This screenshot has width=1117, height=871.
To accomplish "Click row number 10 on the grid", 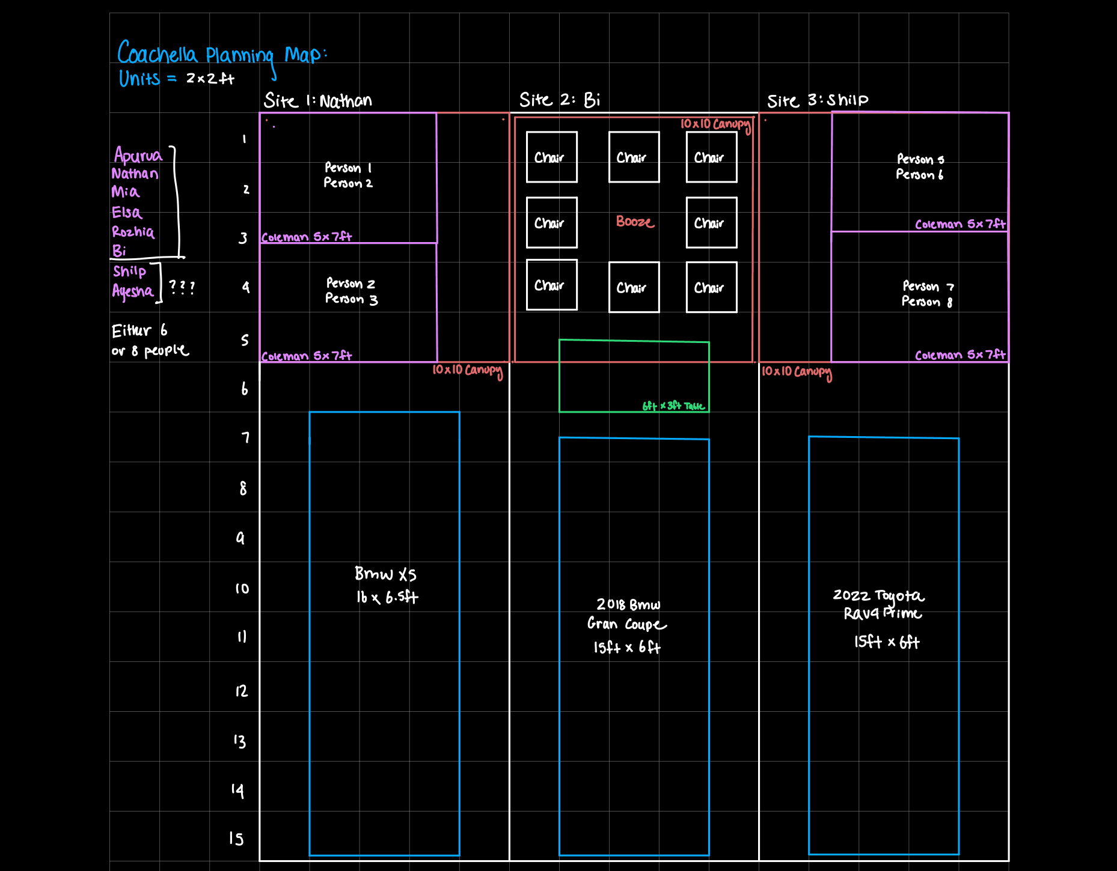I will coord(242,589).
